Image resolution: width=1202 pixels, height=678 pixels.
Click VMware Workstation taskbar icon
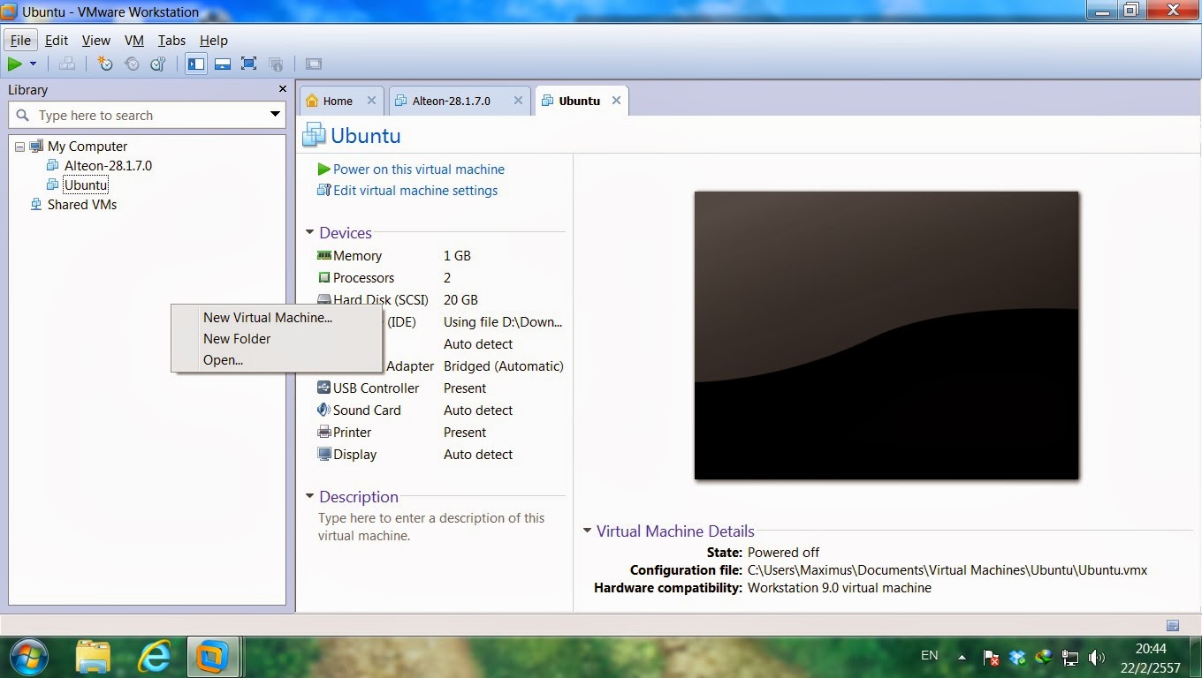pos(212,656)
